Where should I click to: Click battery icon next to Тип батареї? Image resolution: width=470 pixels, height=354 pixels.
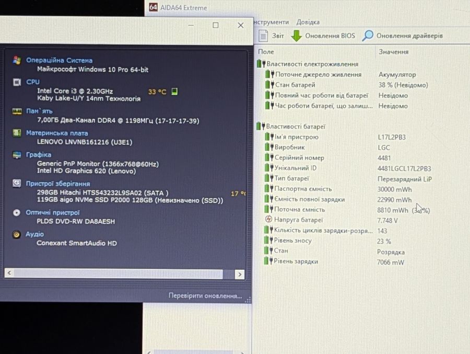tap(269, 178)
